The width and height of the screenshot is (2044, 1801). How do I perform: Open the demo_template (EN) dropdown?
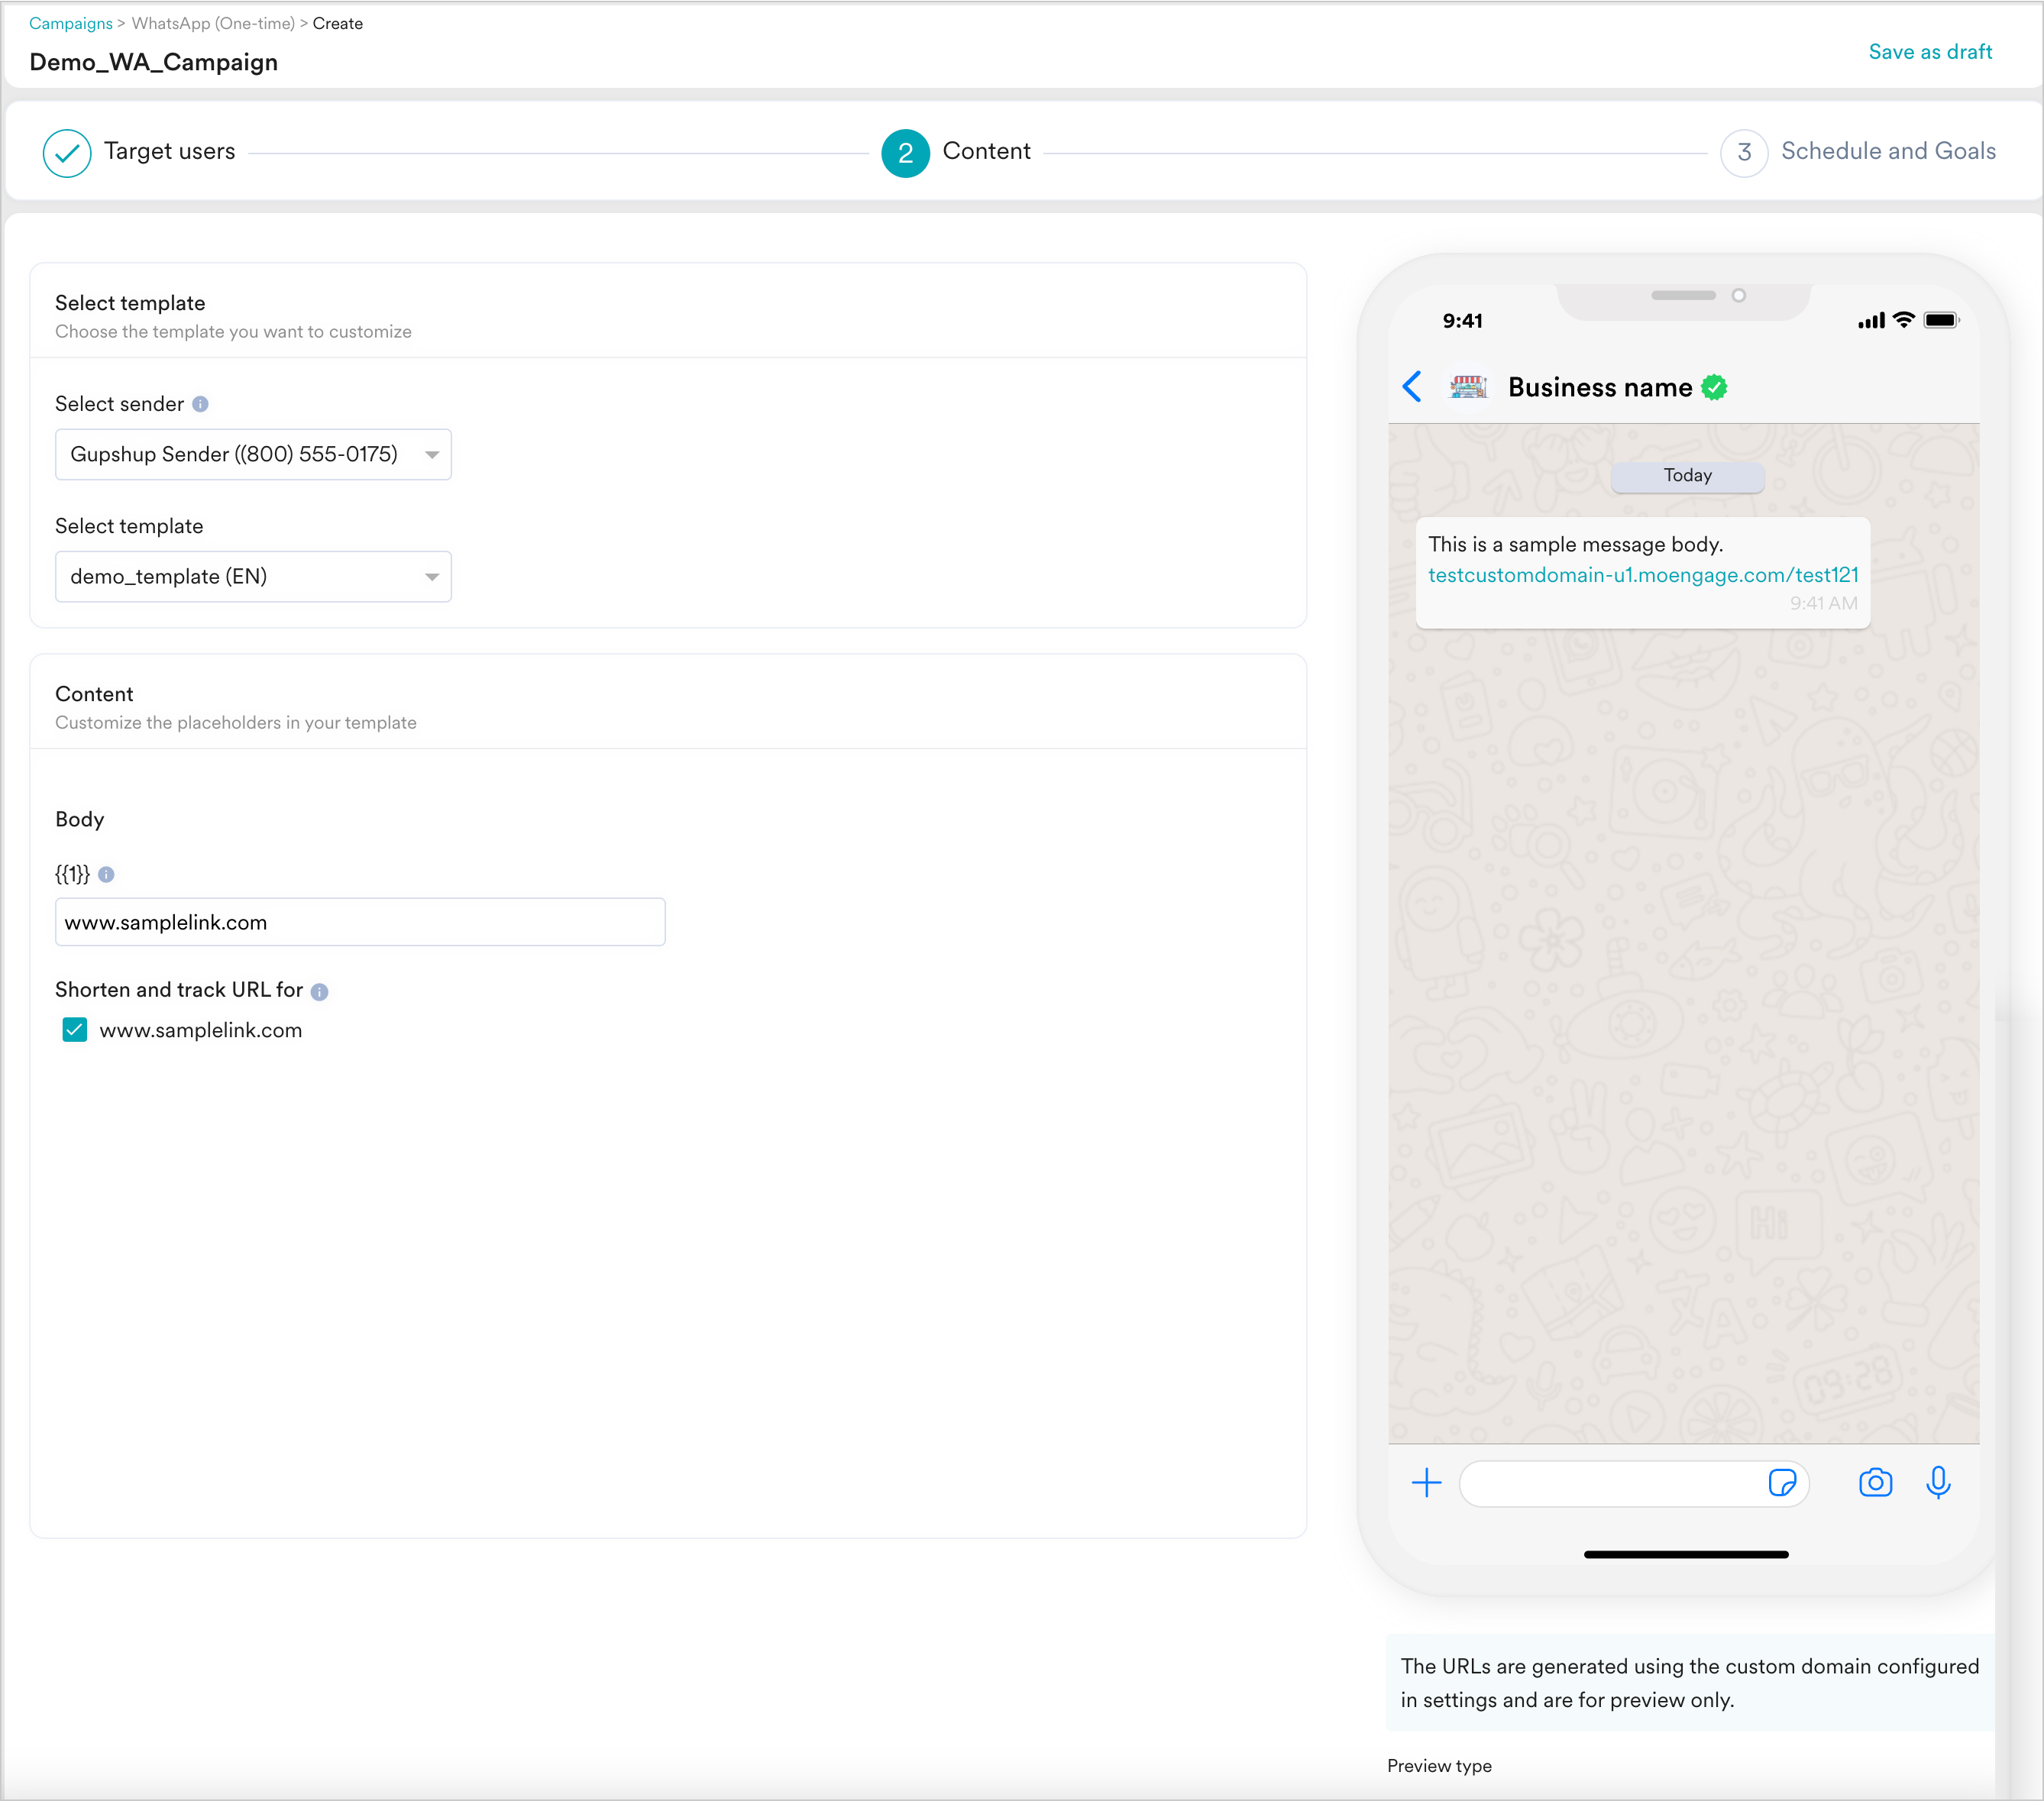tap(253, 576)
